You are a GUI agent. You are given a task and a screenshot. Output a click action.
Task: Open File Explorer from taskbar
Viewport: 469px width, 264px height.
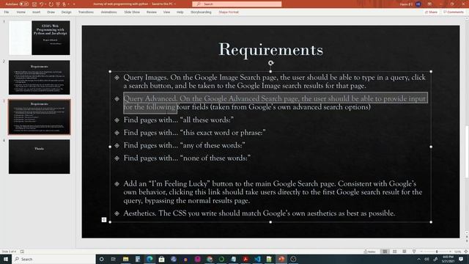pyautogui.click(x=125, y=259)
